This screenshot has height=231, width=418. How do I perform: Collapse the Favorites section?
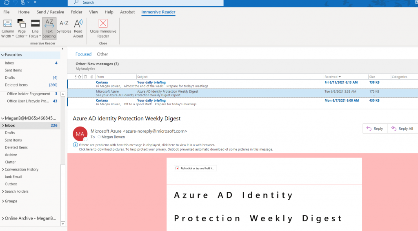(x=2, y=55)
